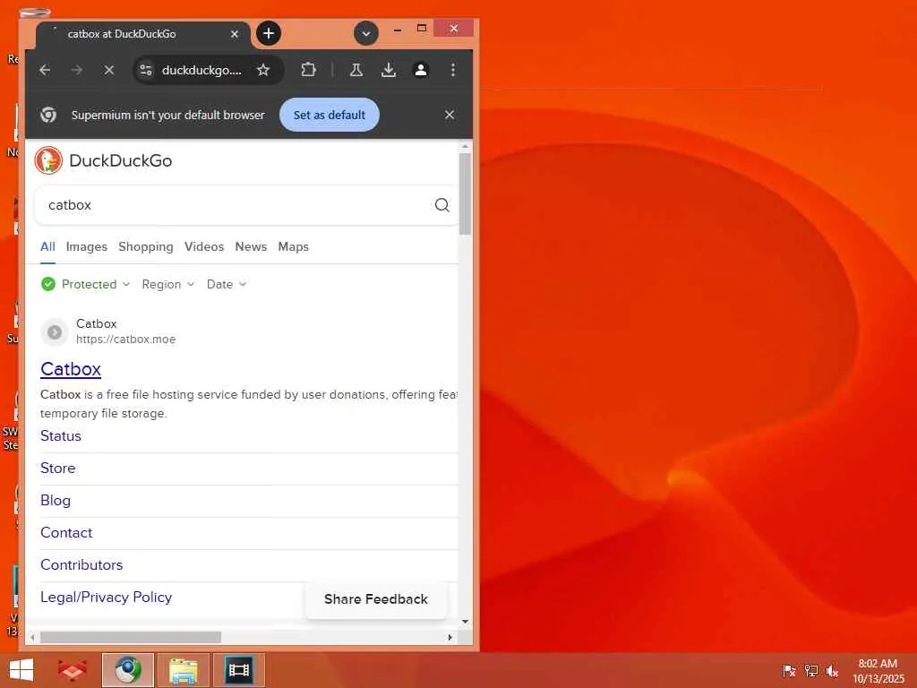Open the Legal/Privacy Policy sitelink

coord(107,597)
